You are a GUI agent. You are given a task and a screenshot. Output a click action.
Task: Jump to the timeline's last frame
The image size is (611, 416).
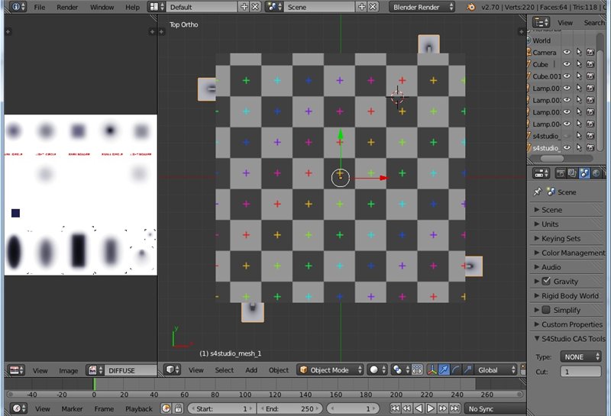pos(454,408)
